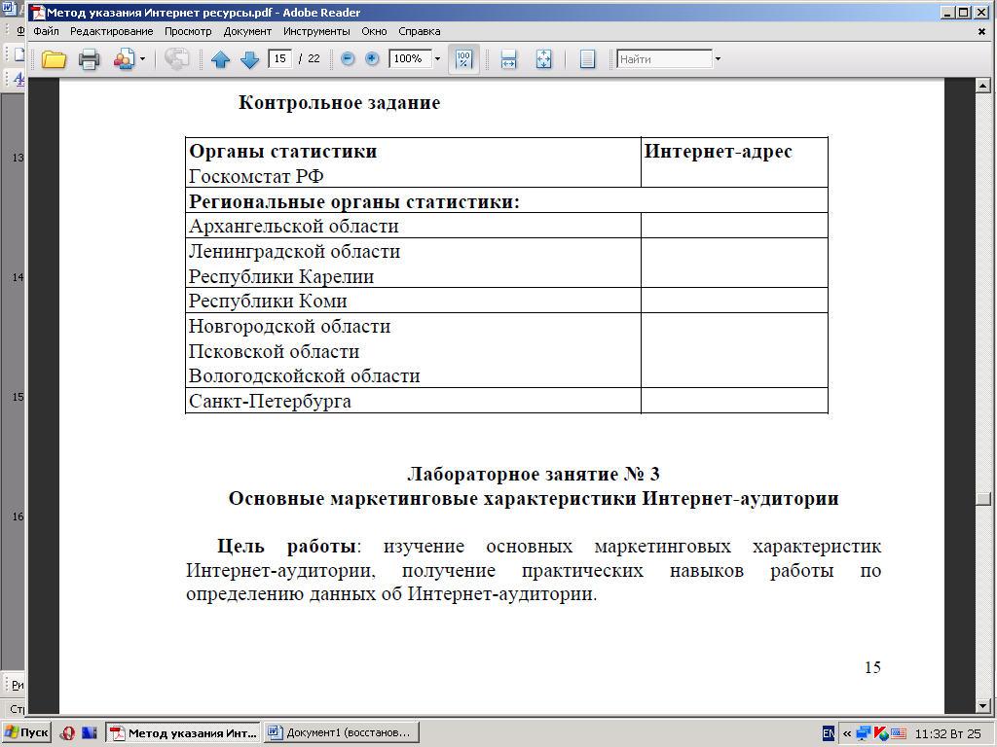997x747 pixels.
Task: Click table header Интернет-адрес
Action: (718, 151)
